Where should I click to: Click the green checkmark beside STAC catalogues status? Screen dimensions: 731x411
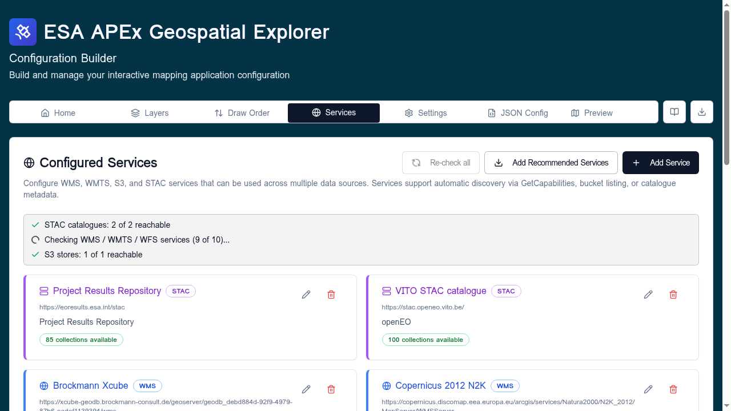[35, 225]
